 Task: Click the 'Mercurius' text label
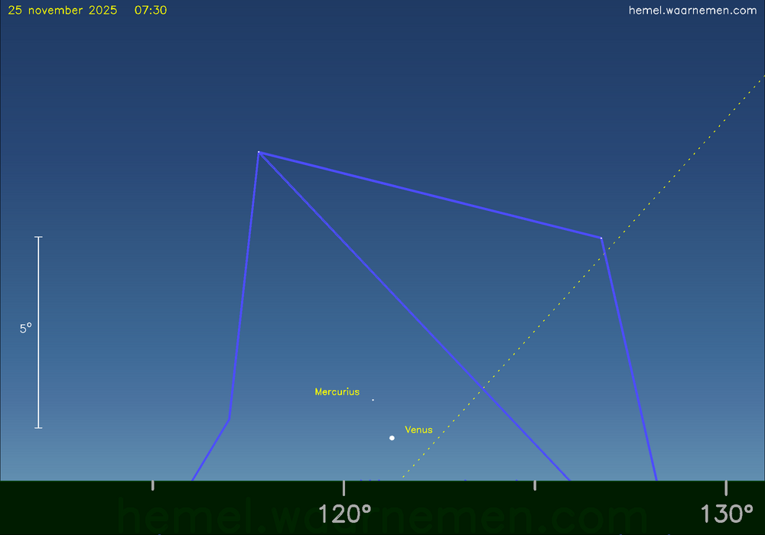pos(337,392)
